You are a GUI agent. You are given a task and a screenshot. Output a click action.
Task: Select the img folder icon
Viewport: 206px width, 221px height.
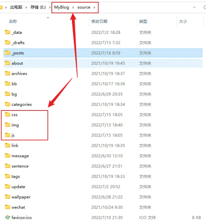(x=7, y=125)
